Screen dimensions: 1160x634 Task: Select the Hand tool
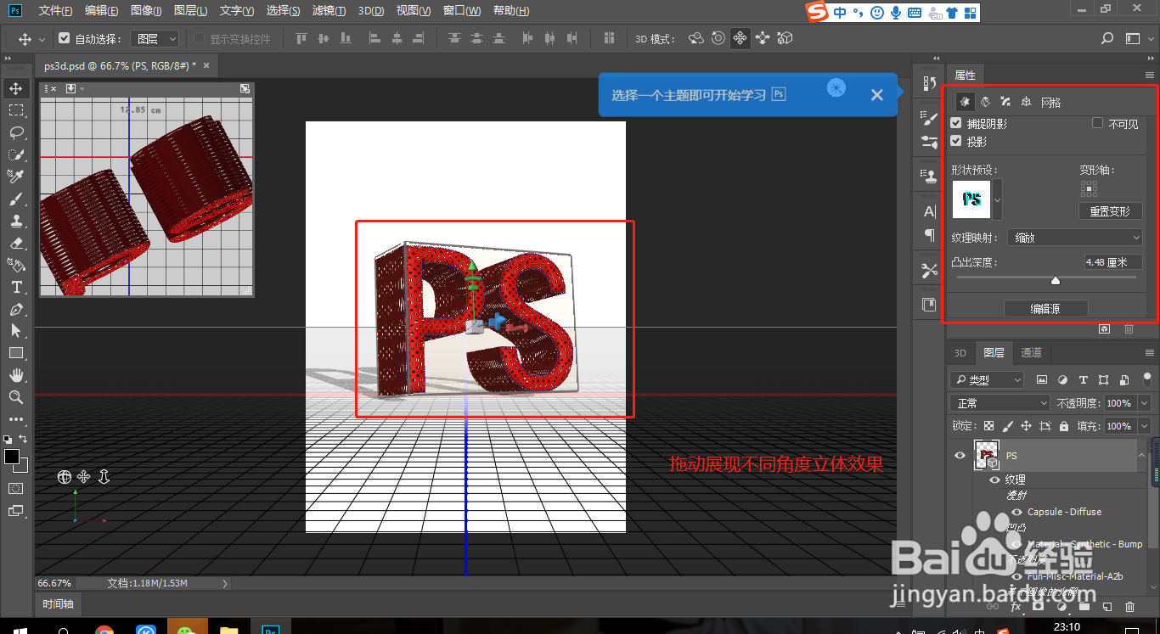(16, 375)
